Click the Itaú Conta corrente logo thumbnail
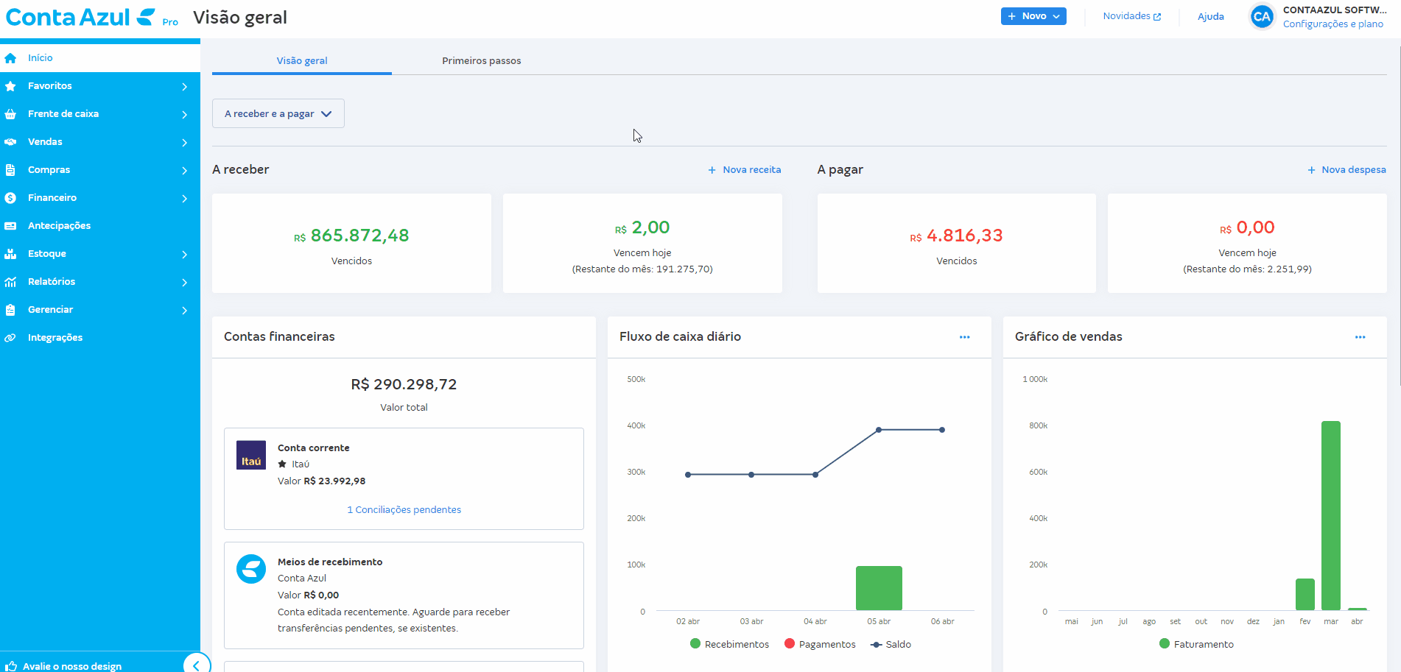 pos(250,455)
